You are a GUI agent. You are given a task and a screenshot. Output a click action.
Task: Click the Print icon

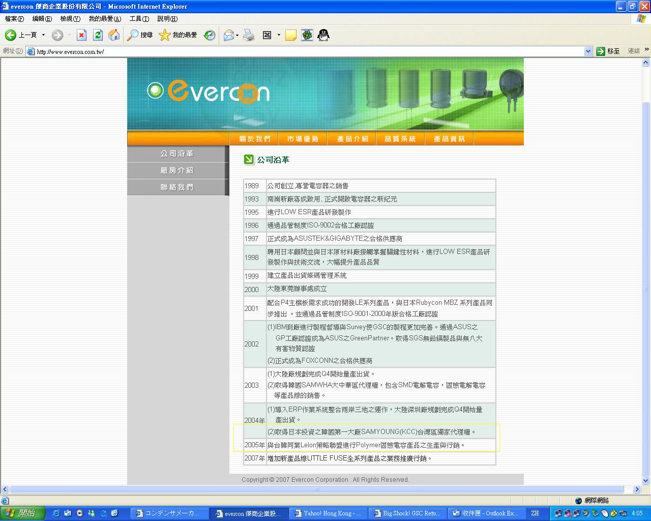pyautogui.click(x=249, y=35)
